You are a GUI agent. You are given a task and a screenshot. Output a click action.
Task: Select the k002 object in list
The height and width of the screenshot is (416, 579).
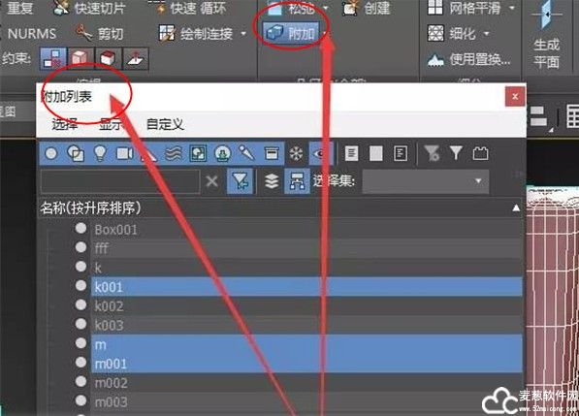click(x=306, y=305)
